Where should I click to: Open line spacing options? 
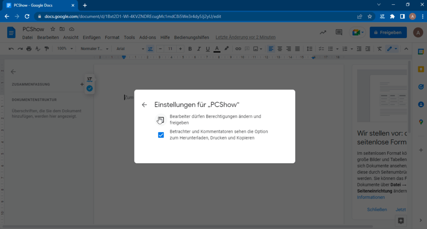(309, 49)
